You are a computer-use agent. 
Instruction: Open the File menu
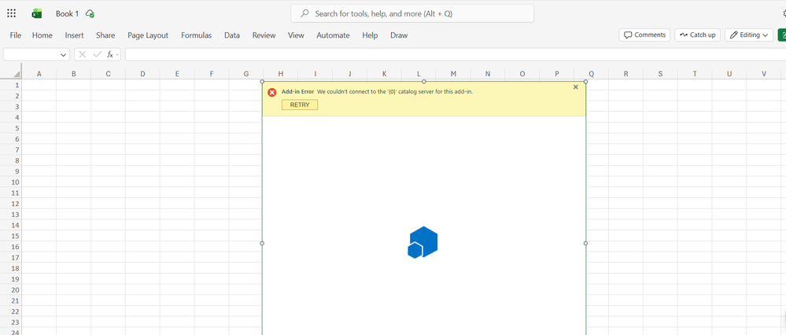(x=16, y=35)
